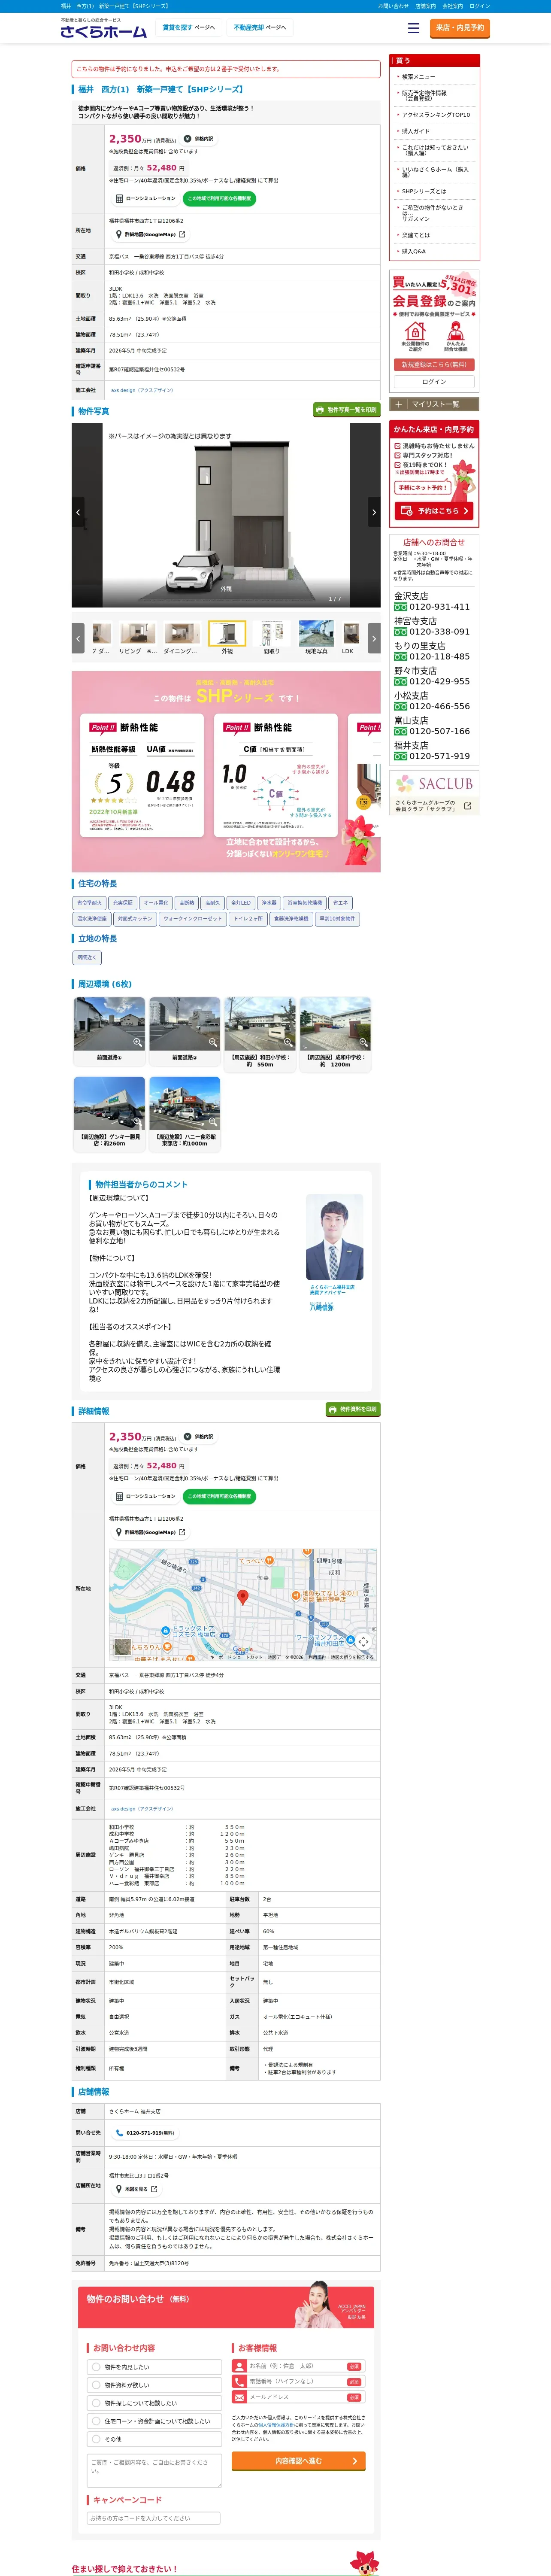Viewport: 551px width, 2576px height.
Task: Click 新規登録はこちら(無料) button
Action: coord(434,365)
